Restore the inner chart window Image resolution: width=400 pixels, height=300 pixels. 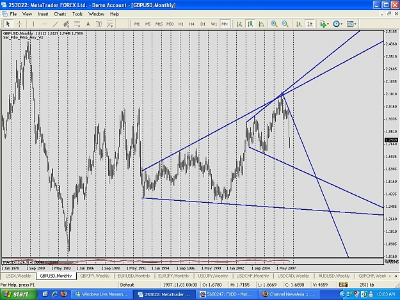tap(389, 14)
